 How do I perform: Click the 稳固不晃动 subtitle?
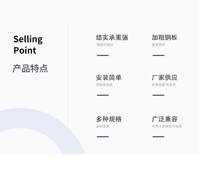point(105,45)
